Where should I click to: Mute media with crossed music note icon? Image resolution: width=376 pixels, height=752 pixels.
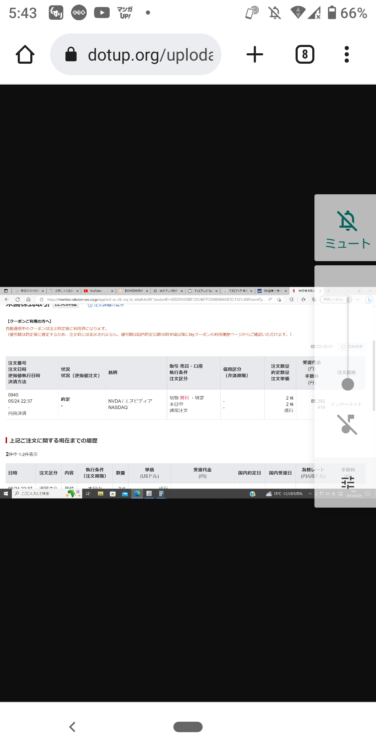[x=347, y=424]
